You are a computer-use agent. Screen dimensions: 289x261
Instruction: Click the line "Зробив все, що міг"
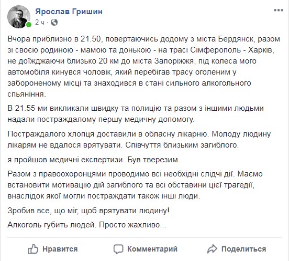(88, 211)
